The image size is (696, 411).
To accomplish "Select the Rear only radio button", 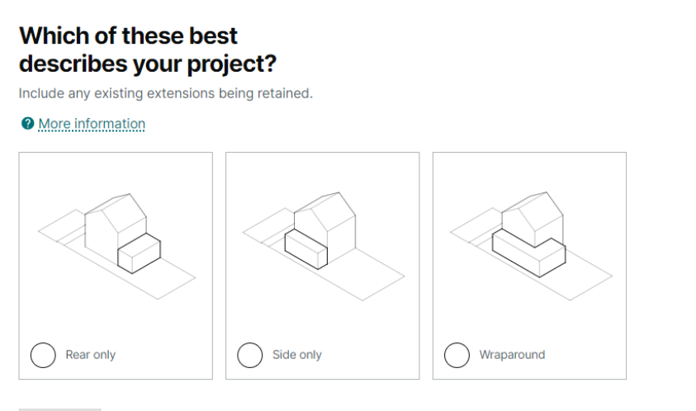I will pos(43,355).
